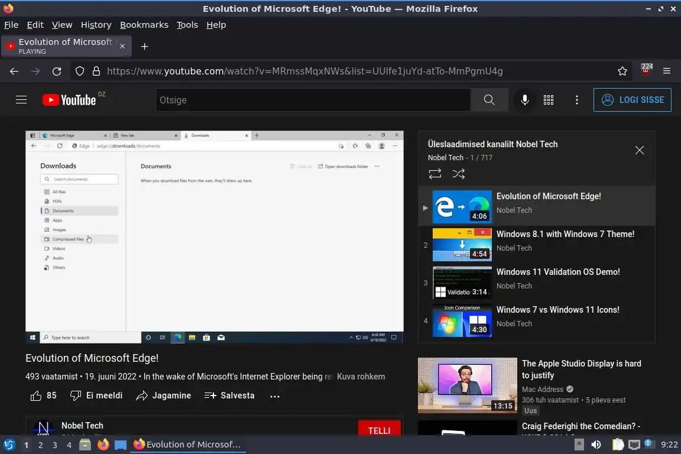The image size is (681, 454).
Task: Open Craig Federighi the Comedian video title
Action: coord(581,427)
